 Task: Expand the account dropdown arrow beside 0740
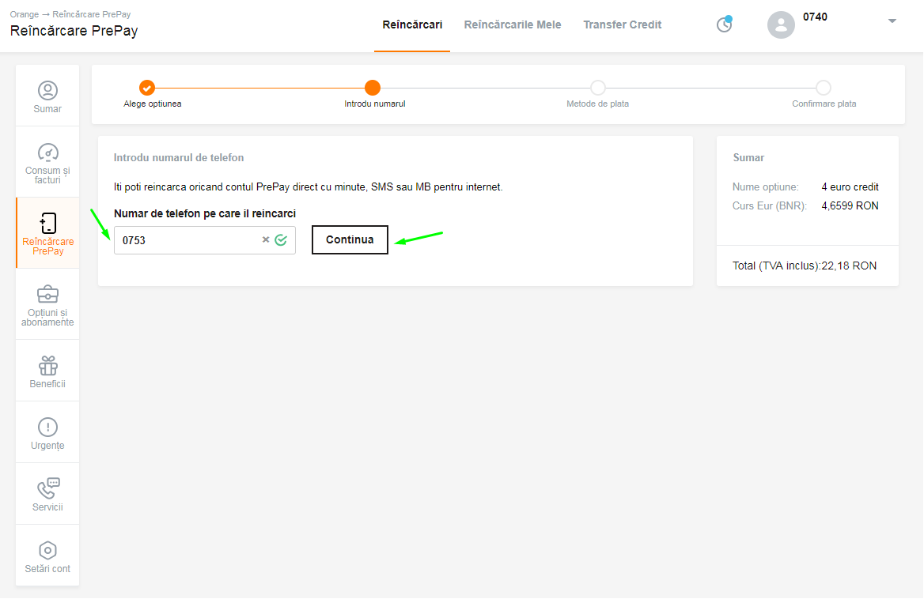[x=892, y=21]
